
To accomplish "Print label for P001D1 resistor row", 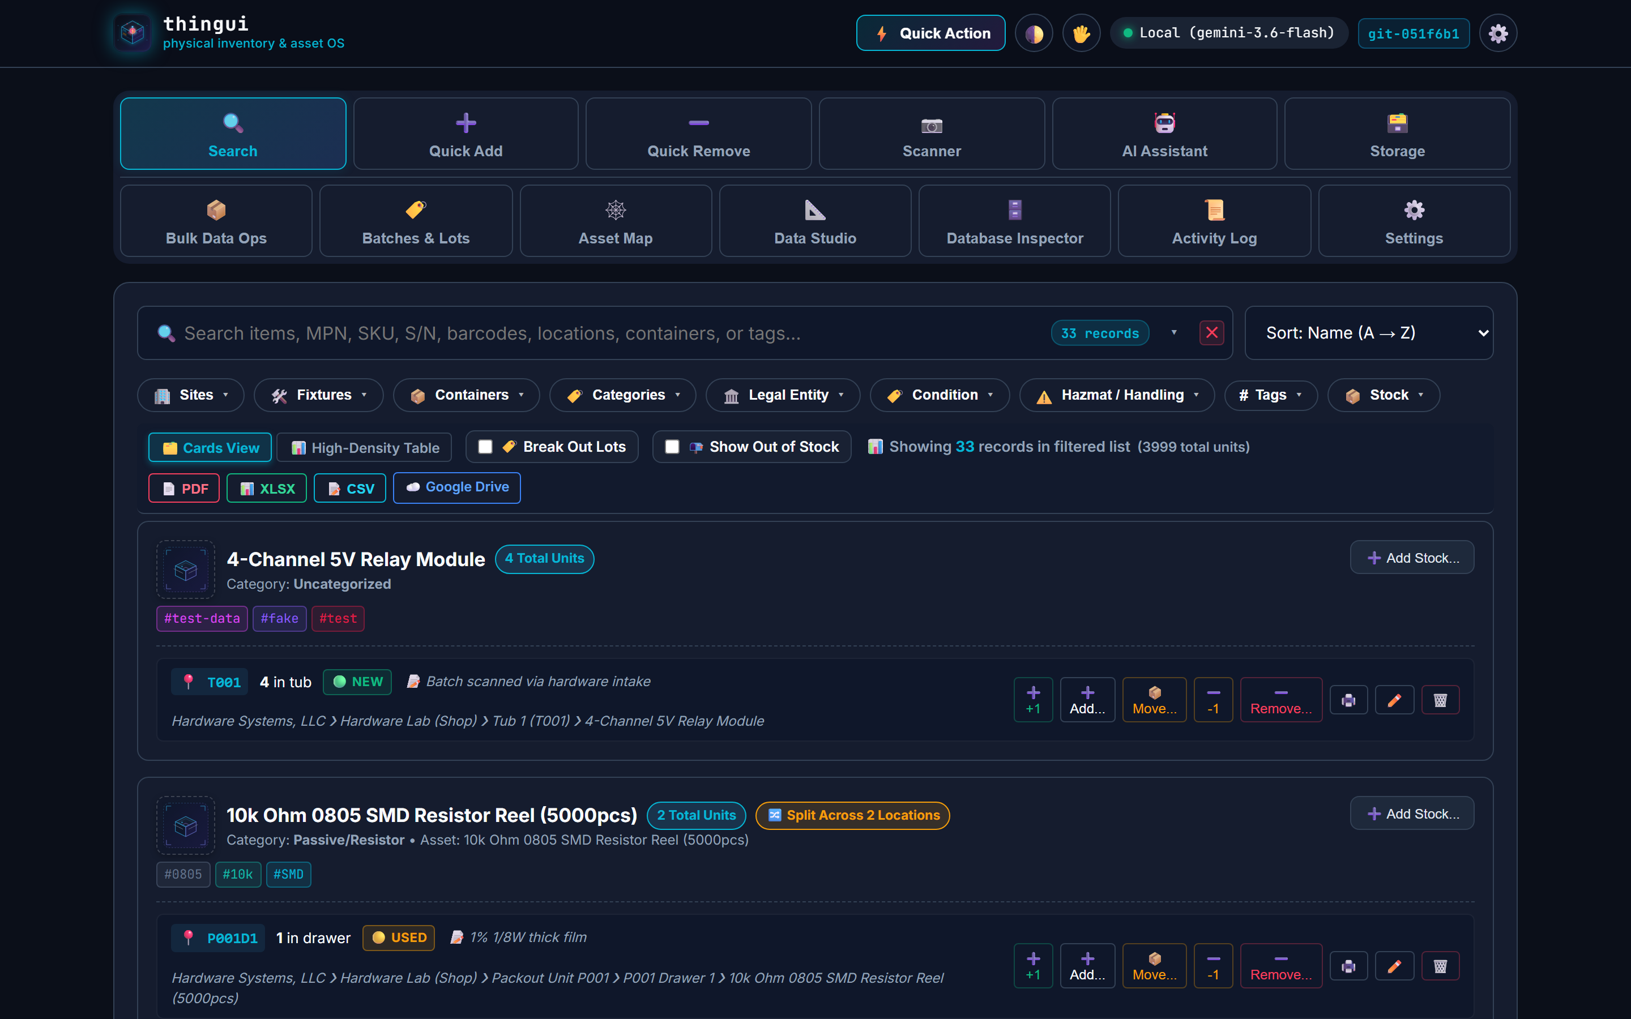I will 1348,966.
